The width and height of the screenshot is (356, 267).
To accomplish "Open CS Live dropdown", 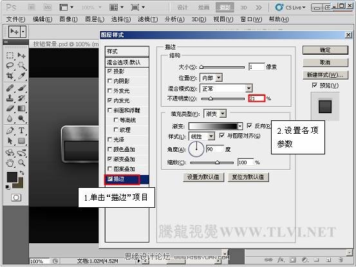I will pyautogui.click(x=304, y=8).
